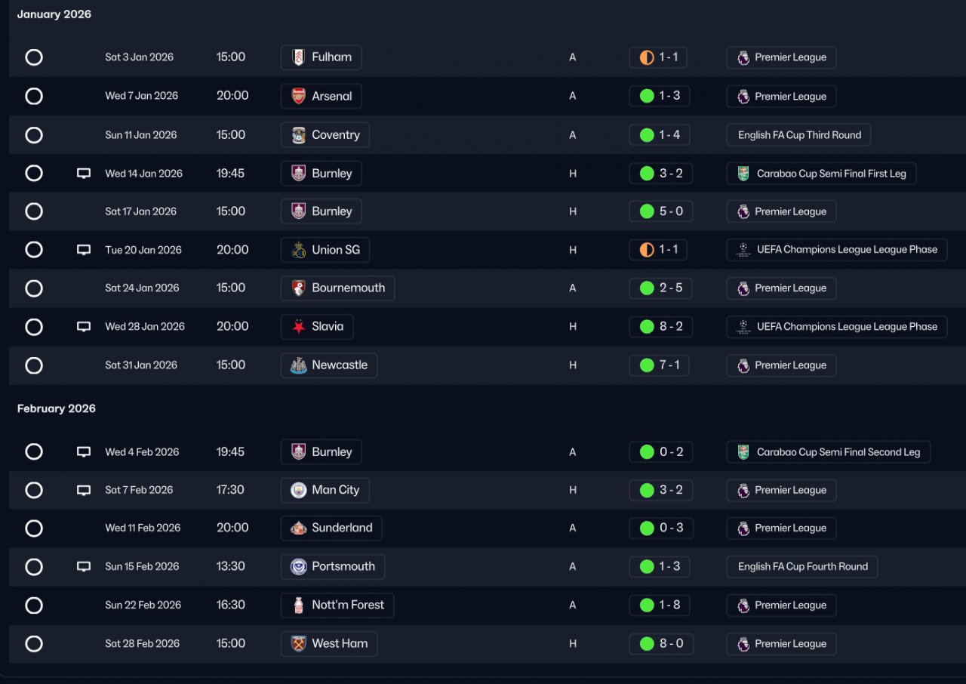966x684 pixels.
Task: Click TV icon beside Portsmouth FA Cup fixture
Action: coord(84,567)
